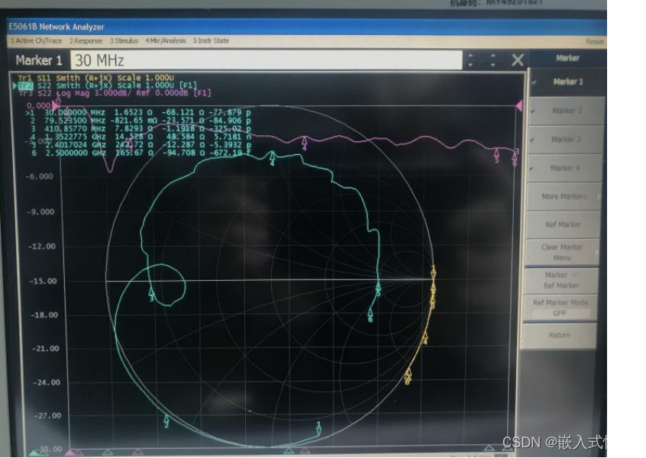Toggle the Marker 3 softkey
This screenshot has height=458, width=646.
tap(566, 139)
